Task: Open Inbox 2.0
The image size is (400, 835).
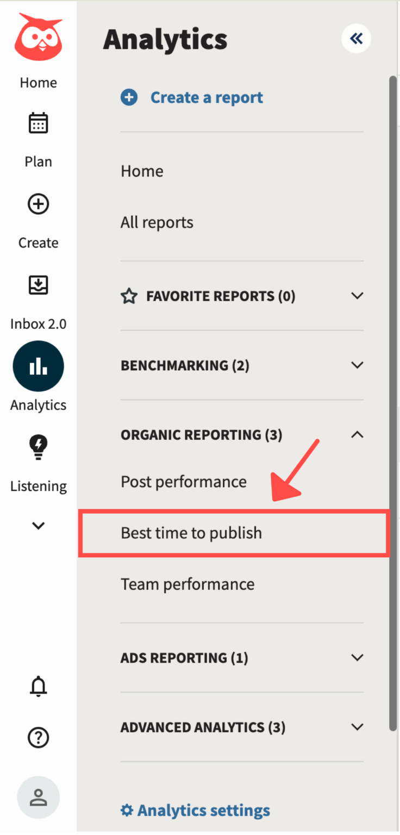Action: tap(38, 285)
